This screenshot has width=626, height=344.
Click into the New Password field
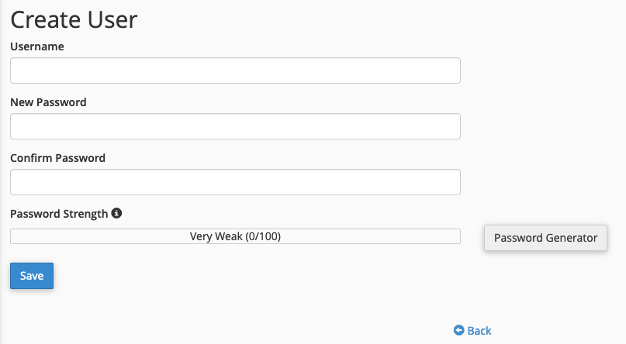(x=235, y=126)
